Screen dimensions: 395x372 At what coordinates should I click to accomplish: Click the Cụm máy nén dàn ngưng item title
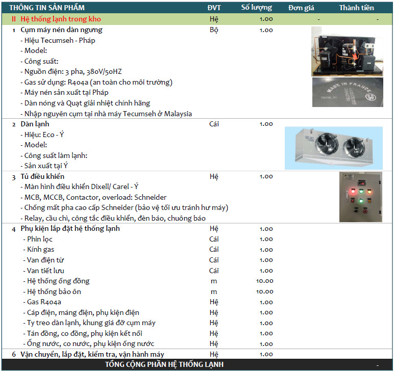pos(61,30)
